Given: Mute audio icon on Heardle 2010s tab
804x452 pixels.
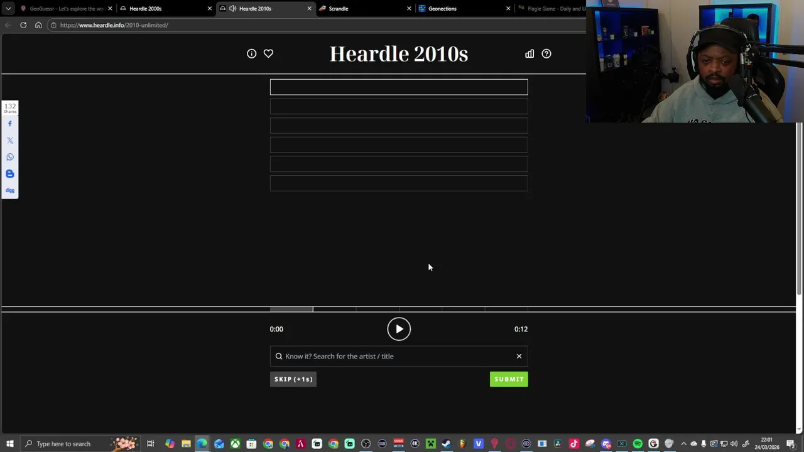Looking at the screenshot, I should coord(233,9).
